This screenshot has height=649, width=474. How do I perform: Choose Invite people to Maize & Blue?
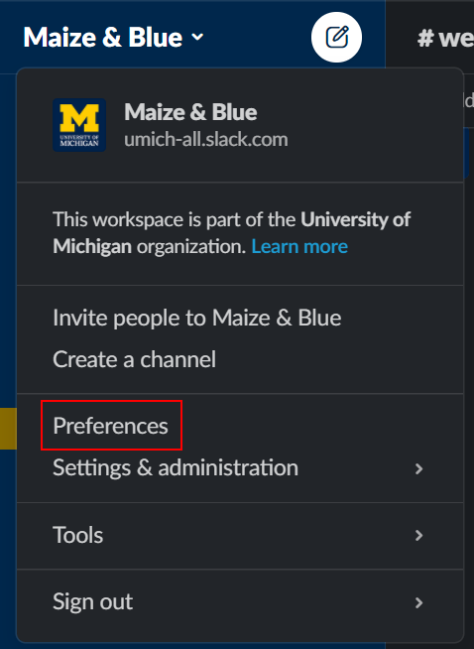coord(197,318)
